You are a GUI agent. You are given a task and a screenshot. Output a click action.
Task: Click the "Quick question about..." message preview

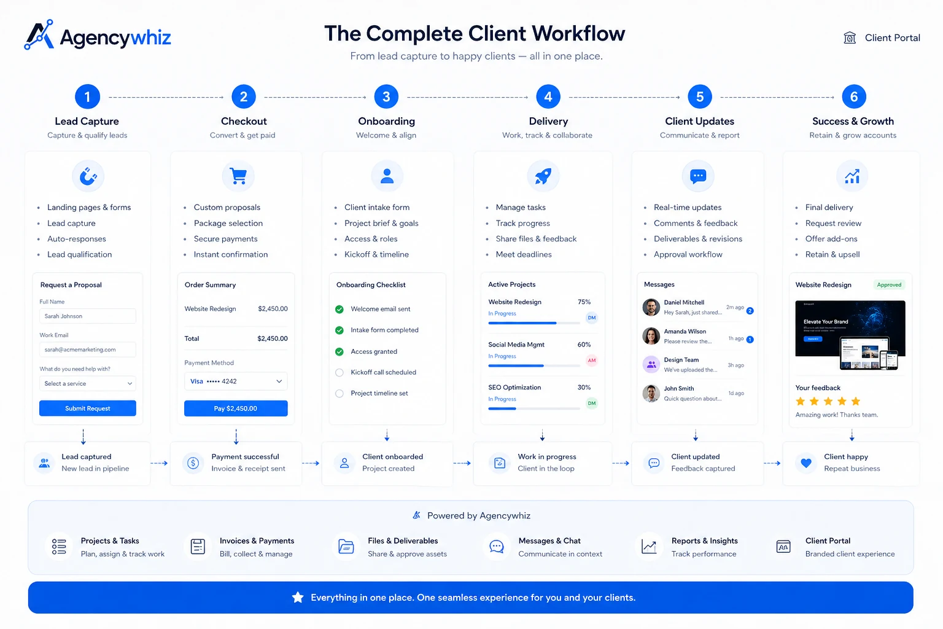pos(693,399)
